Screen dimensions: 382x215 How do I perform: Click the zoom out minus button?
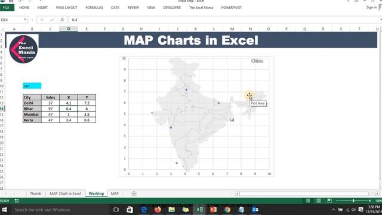pyautogui.click(x=337, y=201)
